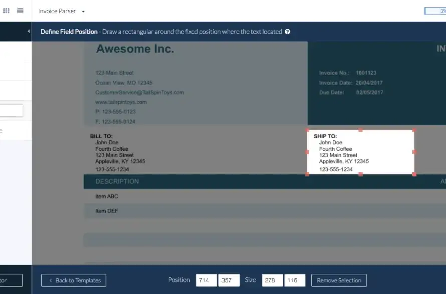
Task: Click the DESCRIPTION table header on invoice
Action: [117, 181]
